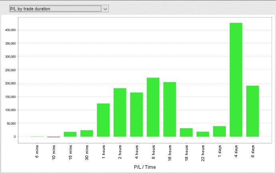Click the 16 hours green bar
The height and width of the screenshot is (174, 276).
[170, 109]
